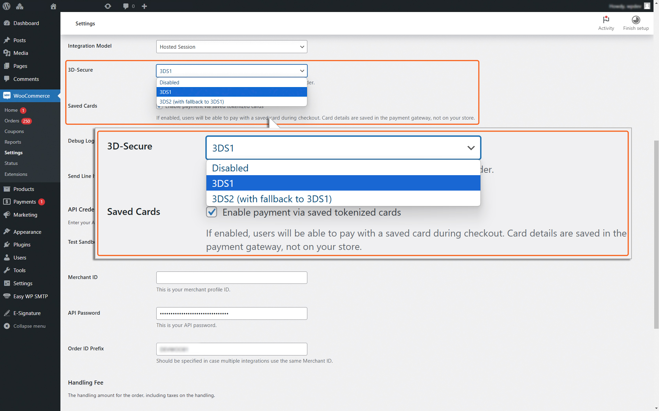Click the Collapse menu arrow icon
This screenshot has height=411, width=659.
click(7, 326)
